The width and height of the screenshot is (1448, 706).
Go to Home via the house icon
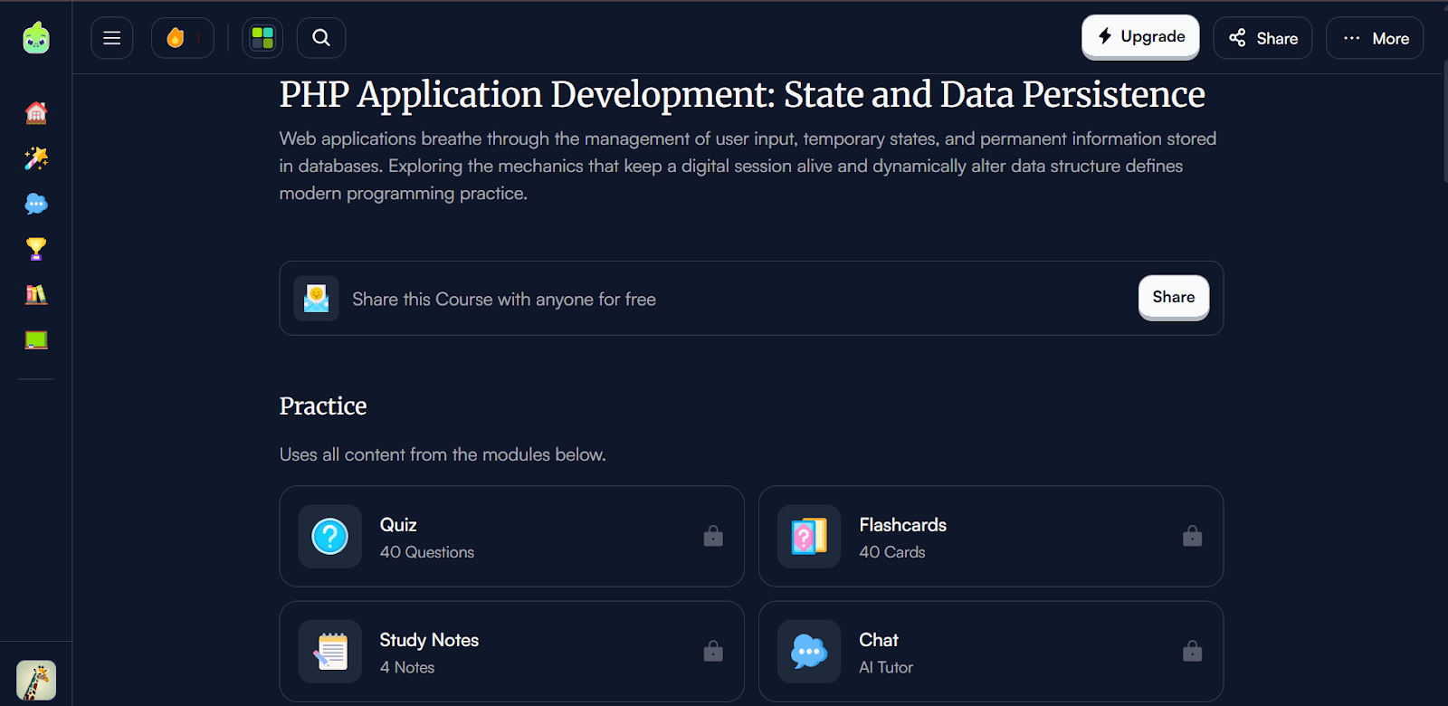pos(36,113)
